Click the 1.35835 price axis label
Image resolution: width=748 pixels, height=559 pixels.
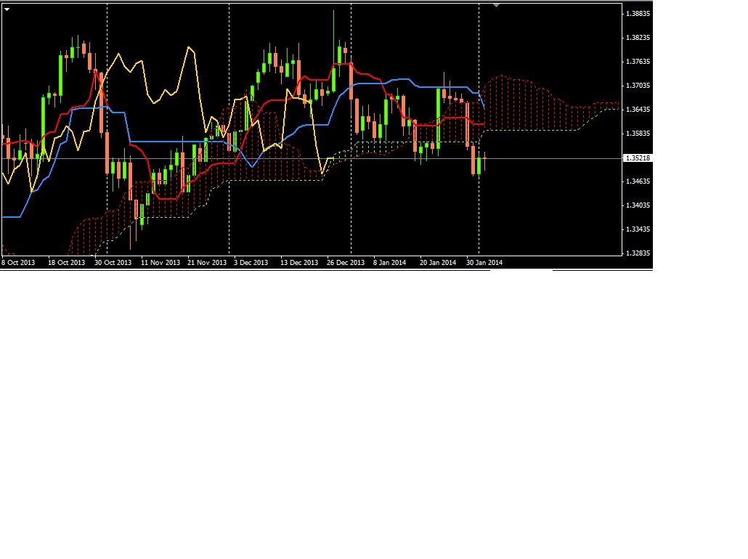[638, 134]
